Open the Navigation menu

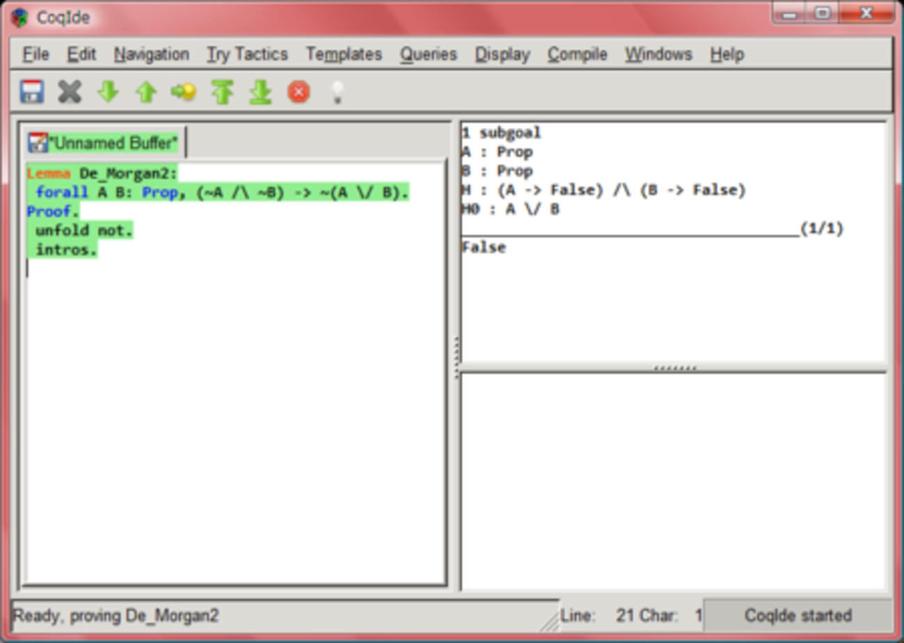coord(151,54)
